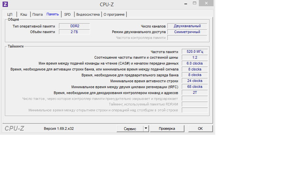Expand the Сервис dropdown arrow
The width and height of the screenshot is (283, 177).
coord(146,128)
